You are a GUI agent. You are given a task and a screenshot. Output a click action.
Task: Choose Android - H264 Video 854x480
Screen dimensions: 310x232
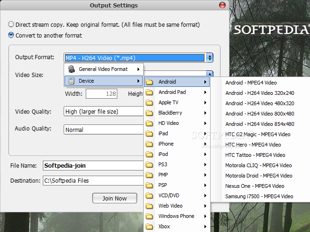260,124
